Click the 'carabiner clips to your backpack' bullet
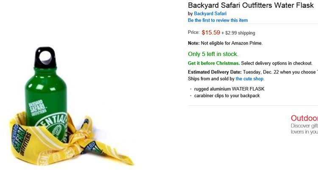The height and width of the screenshot is (174, 318). pos(227,95)
